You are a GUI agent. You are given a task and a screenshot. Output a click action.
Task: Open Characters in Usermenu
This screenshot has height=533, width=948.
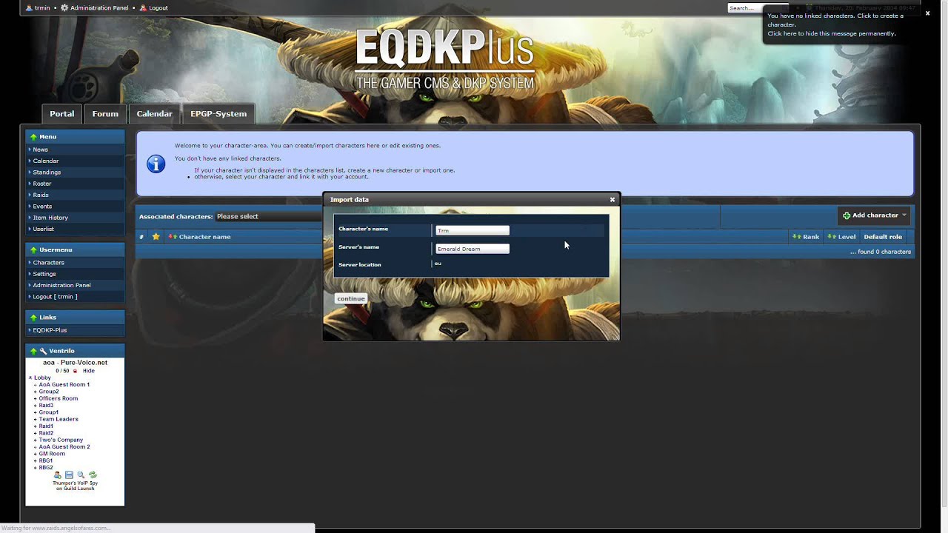click(x=48, y=263)
